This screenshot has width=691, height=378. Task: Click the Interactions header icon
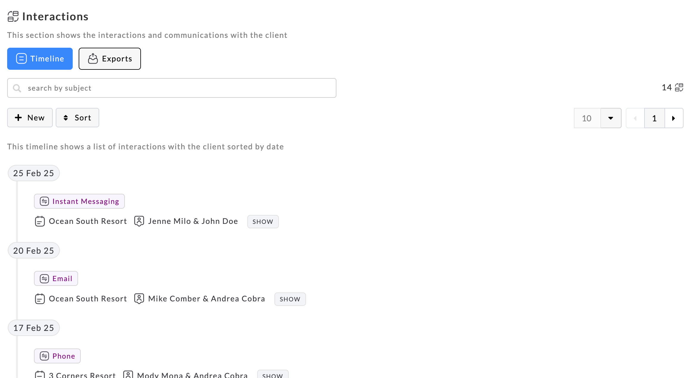pos(13,16)
